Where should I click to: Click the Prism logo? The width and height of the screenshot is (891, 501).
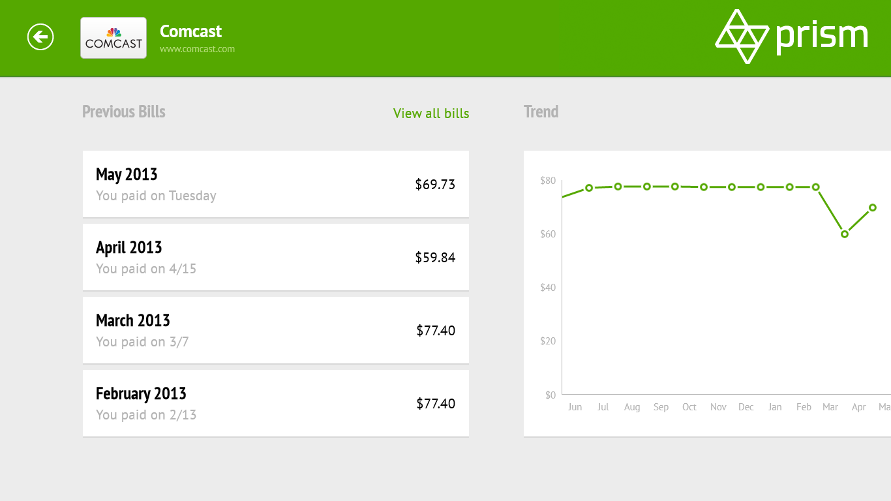[791, 37]
